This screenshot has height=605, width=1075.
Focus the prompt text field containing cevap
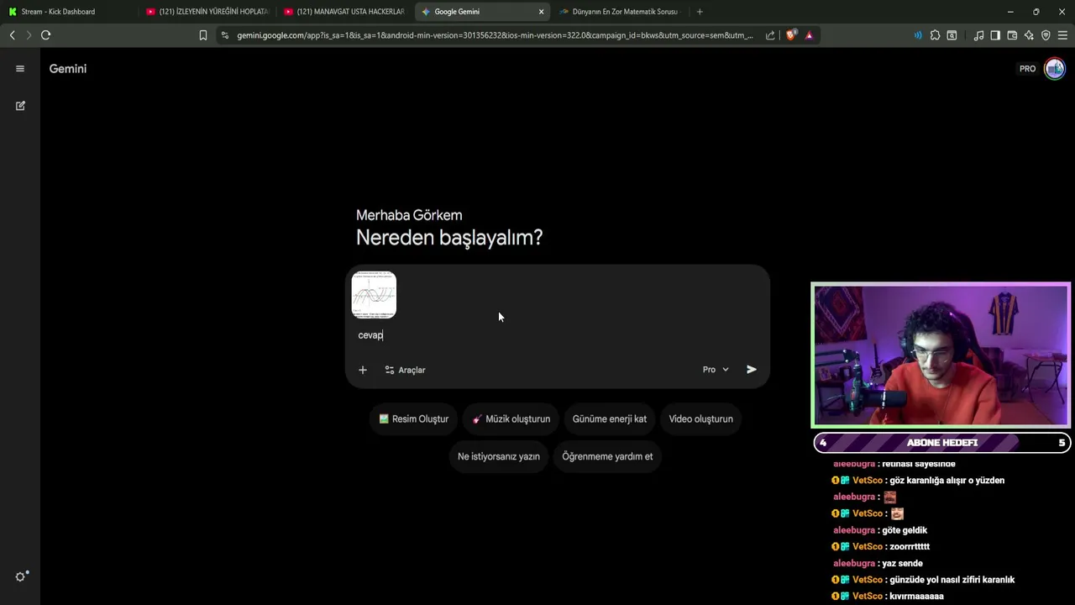(x=558, y=335)
